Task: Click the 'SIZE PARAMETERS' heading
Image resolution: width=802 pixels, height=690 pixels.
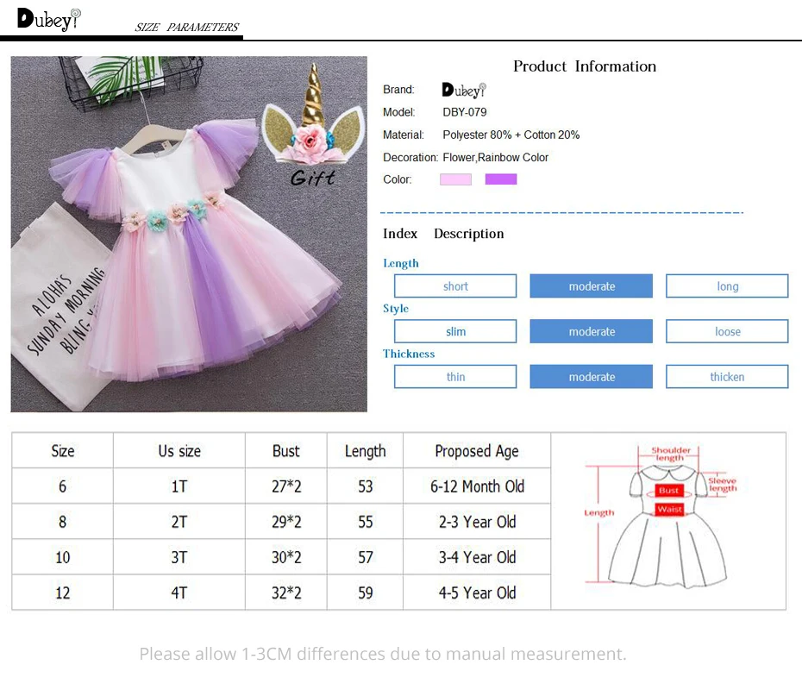Action: tap(186, 27)
